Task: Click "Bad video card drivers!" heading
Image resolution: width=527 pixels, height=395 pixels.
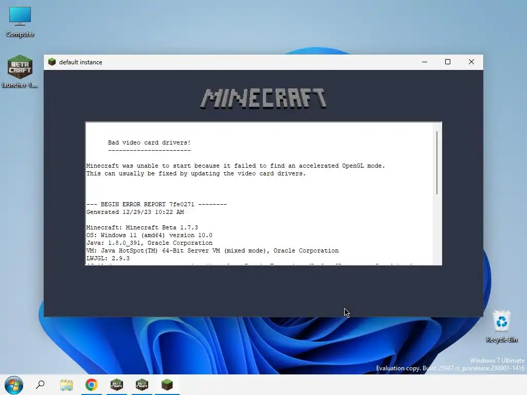Action: (149, 143)
